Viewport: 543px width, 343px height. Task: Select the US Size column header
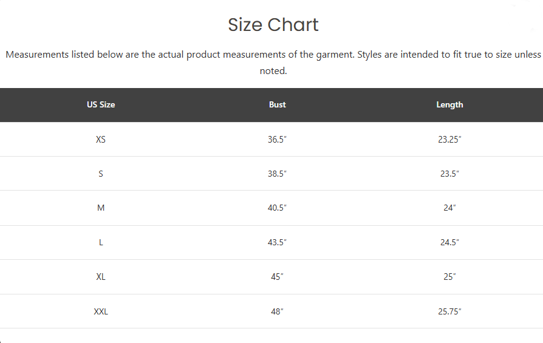point(101,104)
